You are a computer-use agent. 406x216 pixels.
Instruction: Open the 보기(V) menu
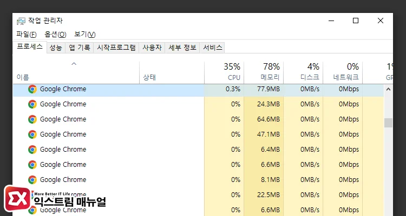click(84, 35)
